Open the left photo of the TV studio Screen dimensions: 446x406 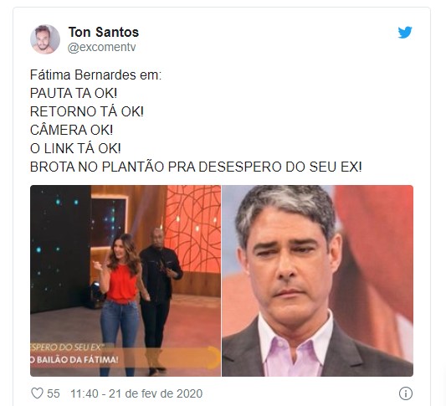pyautogui.click(x=126, y=280)
